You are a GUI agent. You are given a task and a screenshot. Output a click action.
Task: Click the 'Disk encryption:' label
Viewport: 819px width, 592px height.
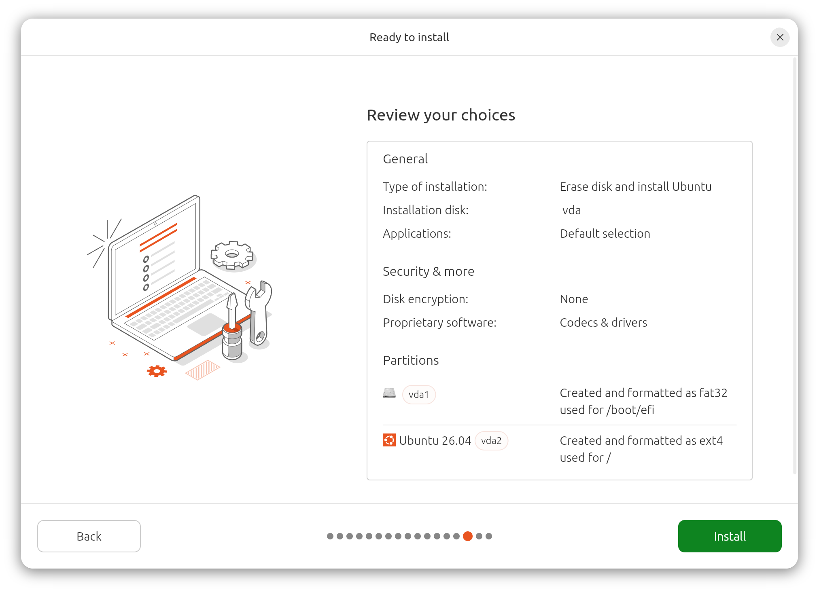[425, 299]
